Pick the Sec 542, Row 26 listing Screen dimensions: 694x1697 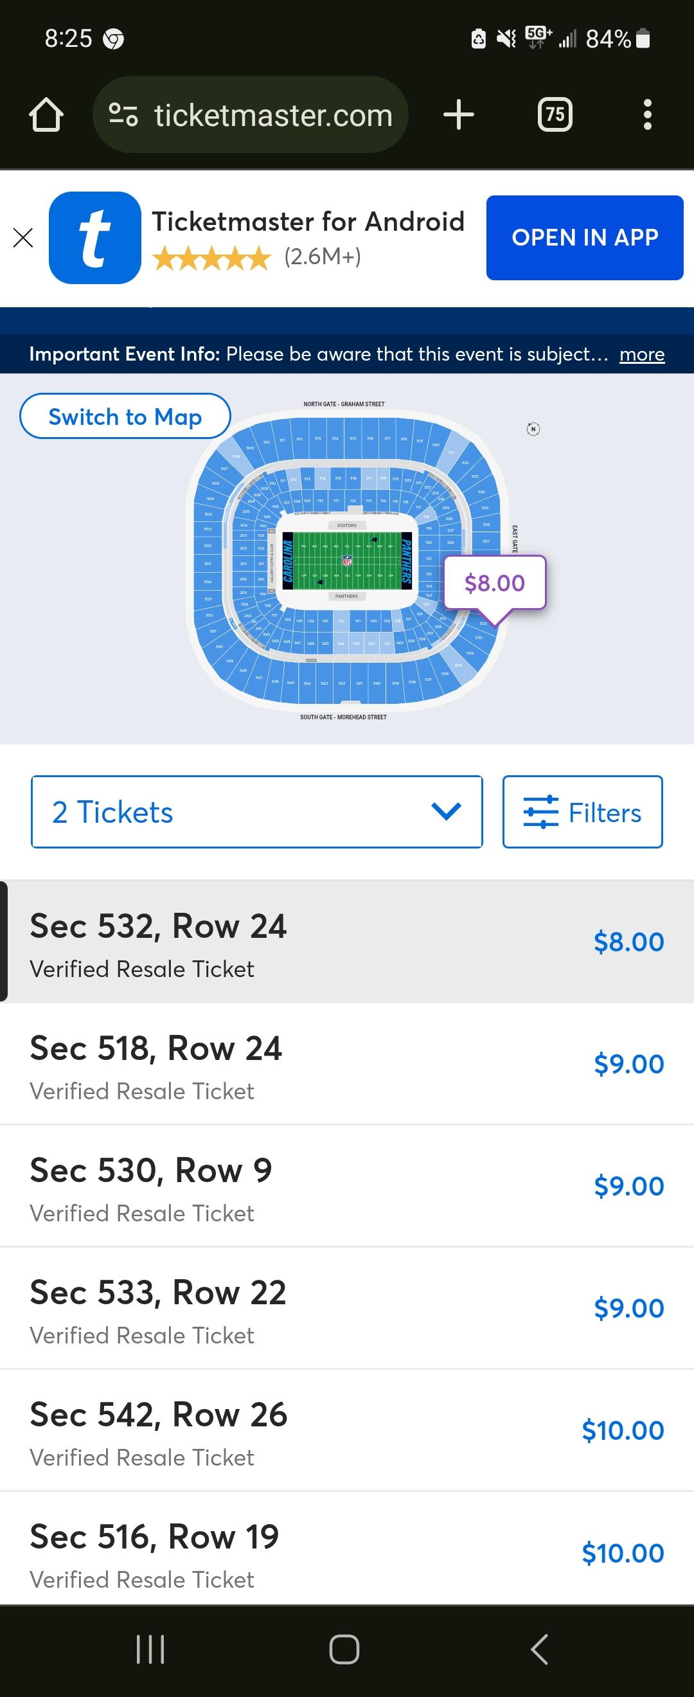(x=347, y=1430)
